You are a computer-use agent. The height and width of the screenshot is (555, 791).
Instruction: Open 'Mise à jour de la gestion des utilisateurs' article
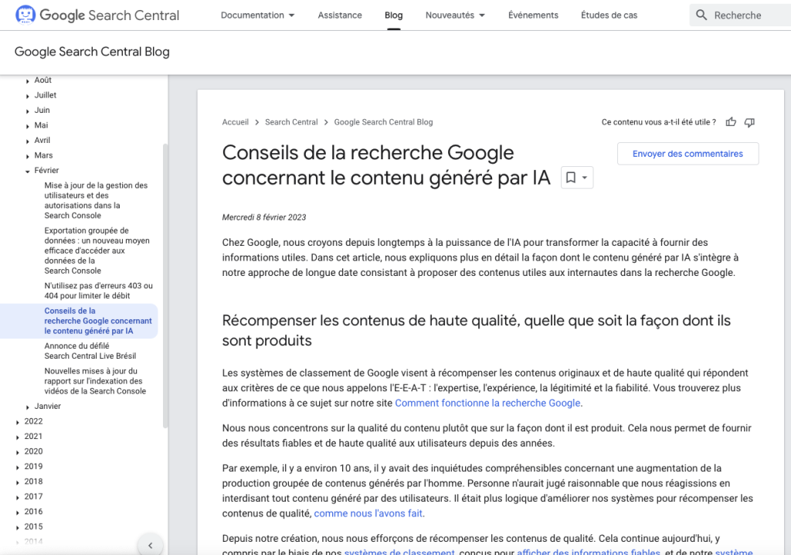pos(96,200)
